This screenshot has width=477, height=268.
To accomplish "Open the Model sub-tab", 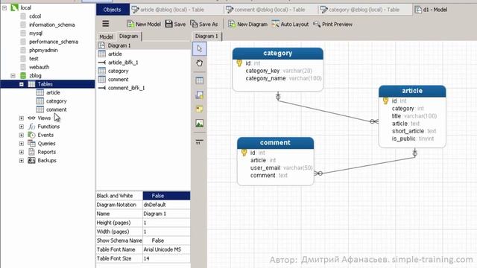I will click(106, 36).
